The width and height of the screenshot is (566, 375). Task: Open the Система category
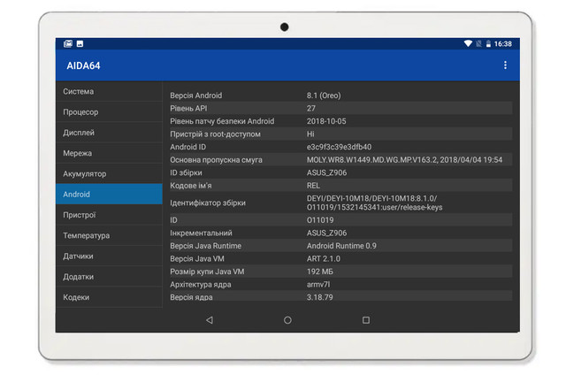point(109,92)
